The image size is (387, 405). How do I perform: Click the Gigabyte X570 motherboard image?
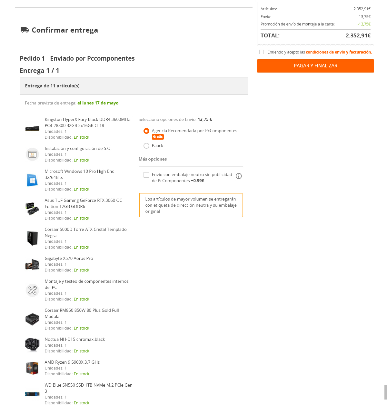pyautogui.click(x=32, y=264)
